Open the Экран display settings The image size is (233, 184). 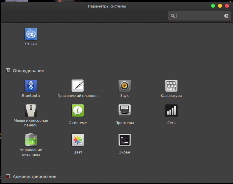(x=124, y=139)
